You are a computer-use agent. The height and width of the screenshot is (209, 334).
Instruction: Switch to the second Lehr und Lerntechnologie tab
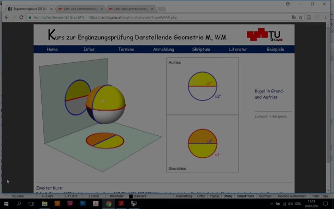(x=127, y=9)
